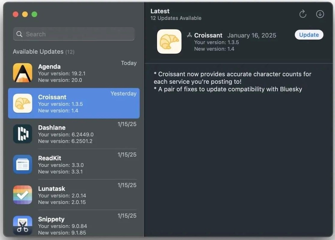
Task: Click release note about accurate character counts
Action: pyautogui.click(x=232, y=78)
